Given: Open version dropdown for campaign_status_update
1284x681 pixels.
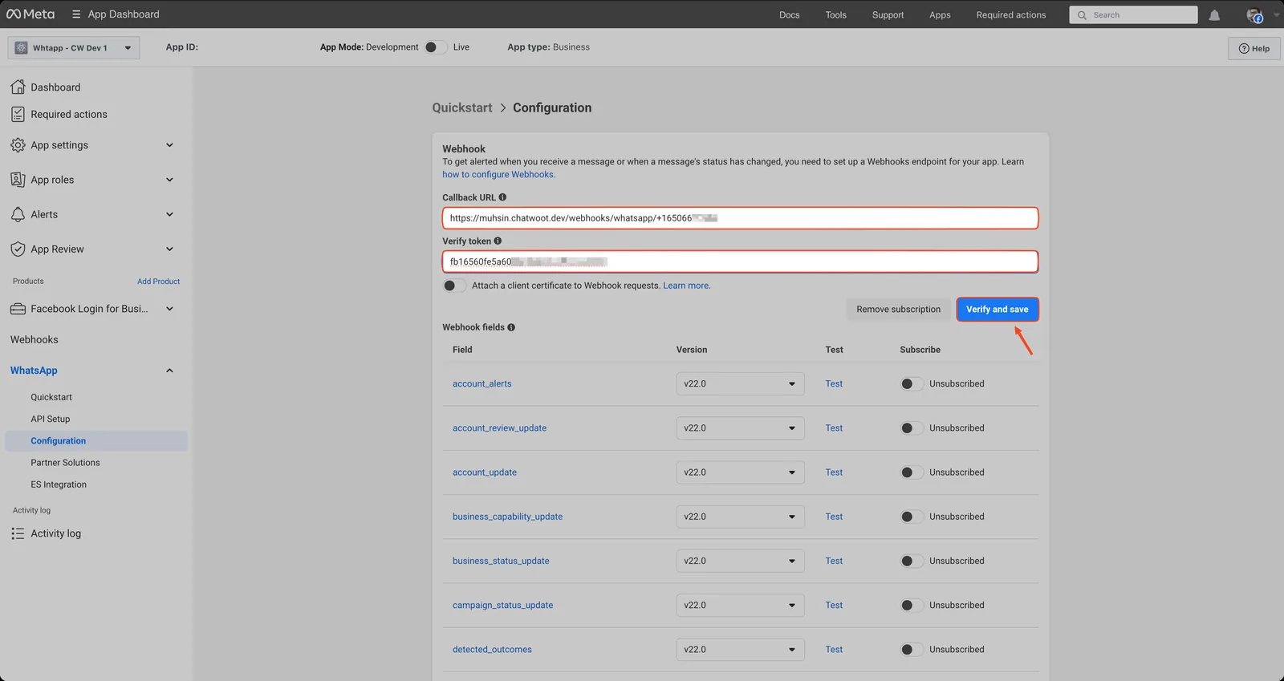Looking at the screenshot, I should coord(740,606).
